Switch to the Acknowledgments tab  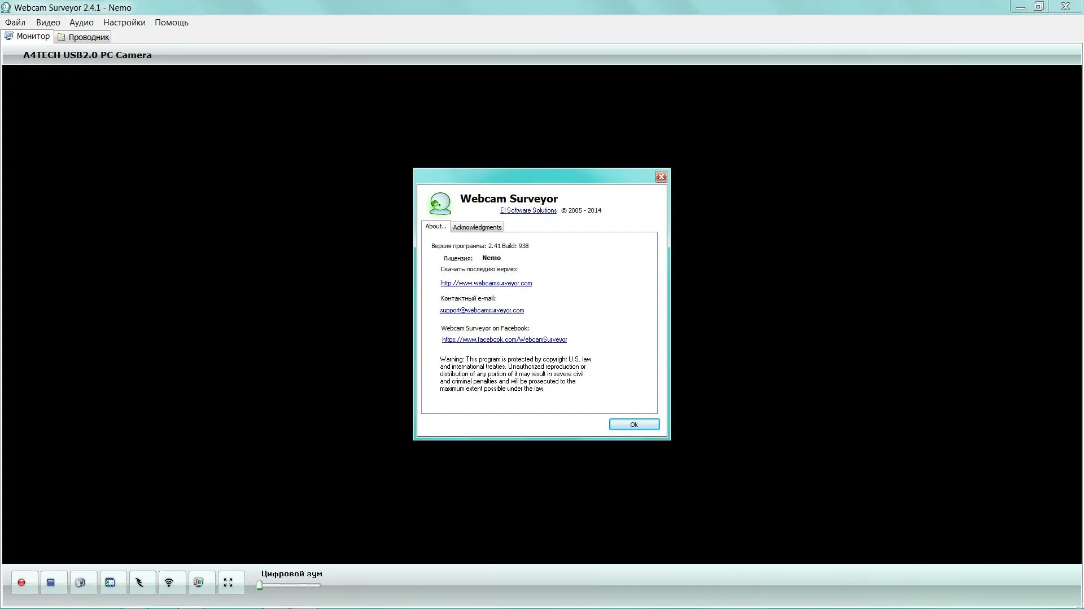pos(477,227)
